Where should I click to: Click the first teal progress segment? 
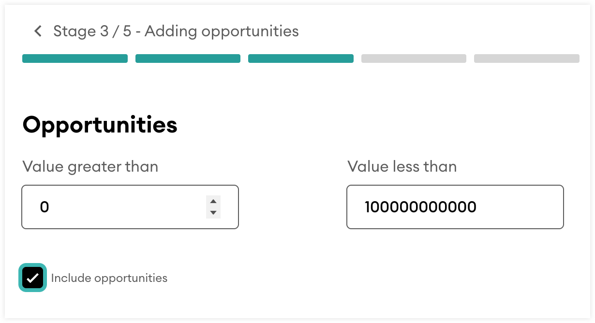(75, 59)
